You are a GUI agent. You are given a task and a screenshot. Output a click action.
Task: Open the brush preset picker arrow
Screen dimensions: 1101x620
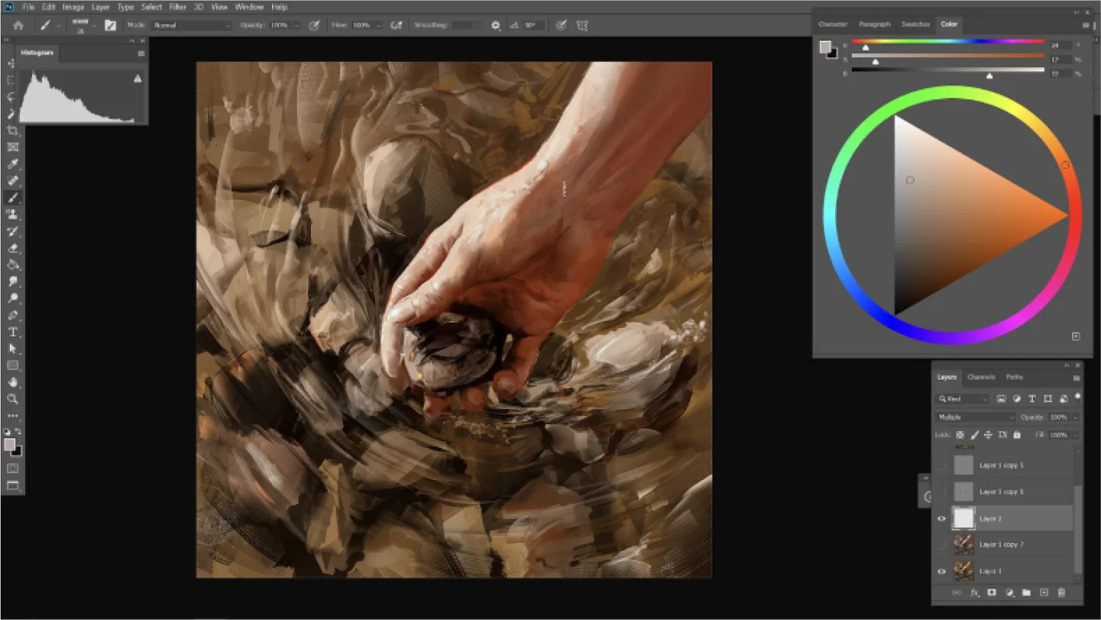pyautogui.click(x=94, y=25)
